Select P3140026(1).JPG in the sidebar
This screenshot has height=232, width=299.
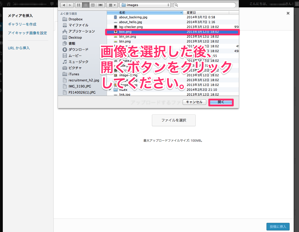[x=82, y=92]
